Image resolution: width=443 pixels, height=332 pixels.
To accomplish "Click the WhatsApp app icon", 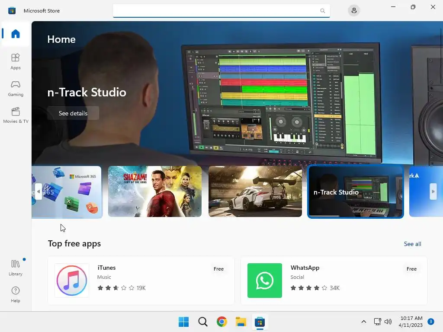I will 264,280.
